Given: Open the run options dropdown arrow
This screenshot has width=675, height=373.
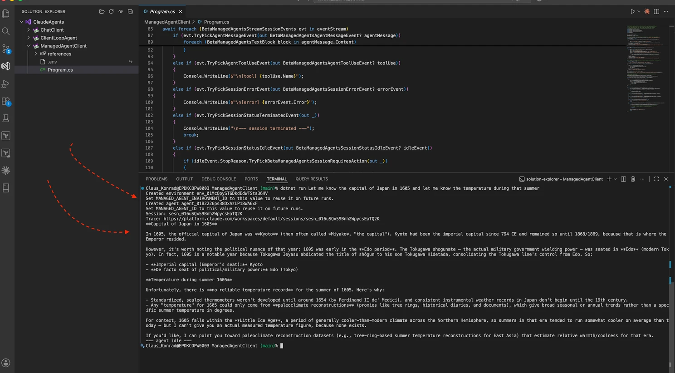Looking at the screenshot, I should [x=639, y=11].
